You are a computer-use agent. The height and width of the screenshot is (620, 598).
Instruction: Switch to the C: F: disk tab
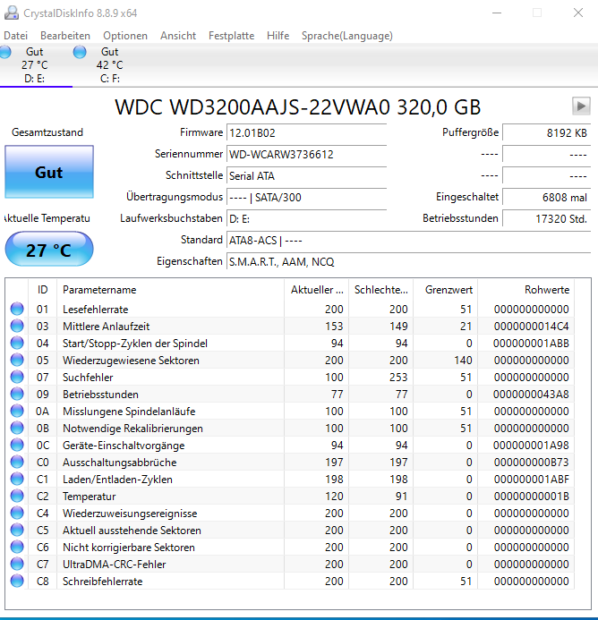point(109,65)
